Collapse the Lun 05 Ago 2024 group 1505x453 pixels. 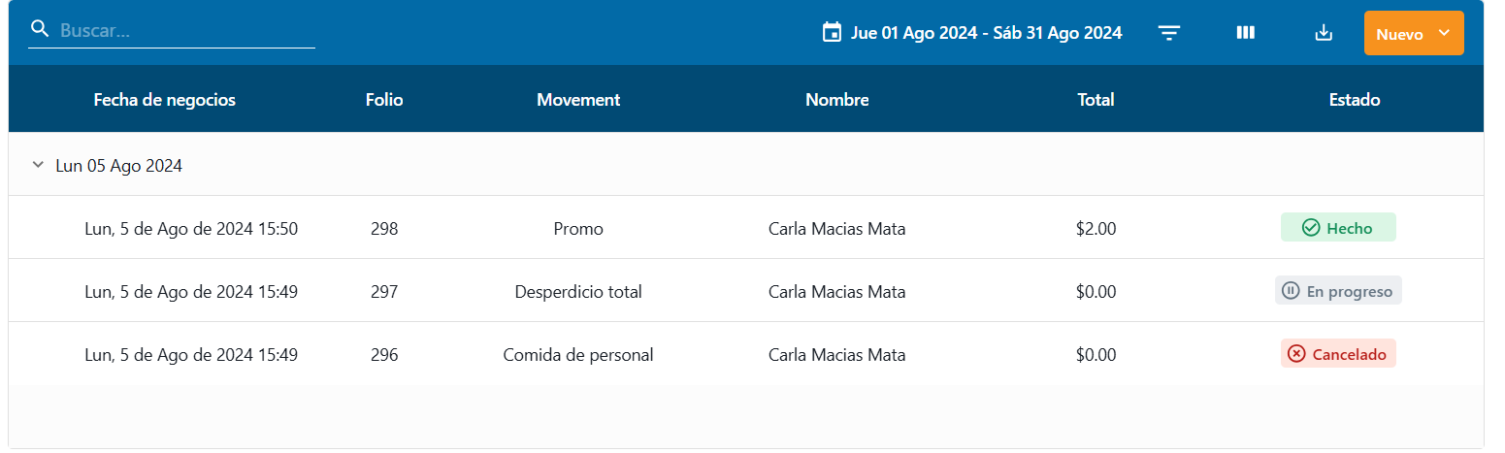[x=38, y=166]
